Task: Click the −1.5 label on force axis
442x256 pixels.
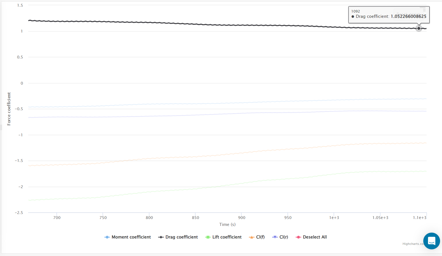Action: tap(19, 161)
